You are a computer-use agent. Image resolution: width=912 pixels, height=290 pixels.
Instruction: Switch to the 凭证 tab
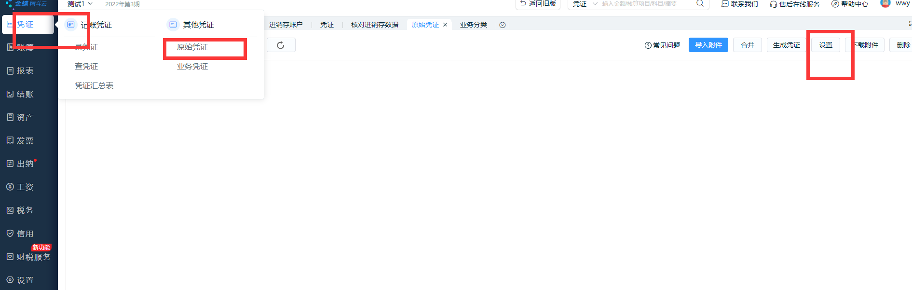327,25
